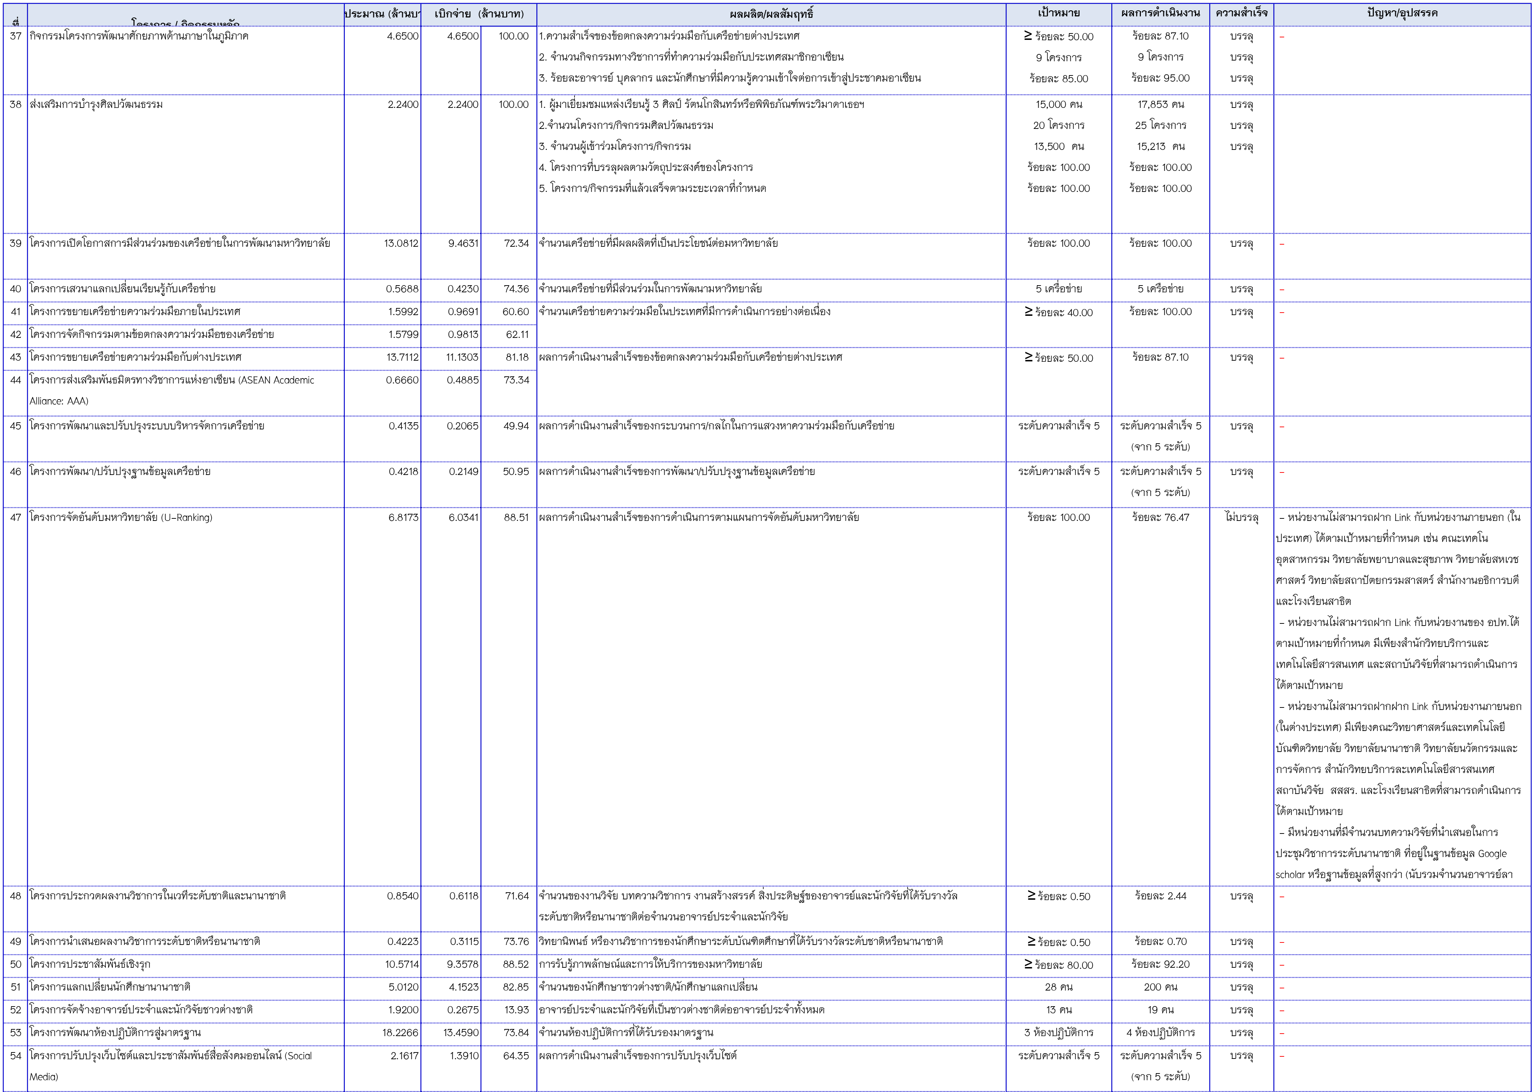
Task: Click the ผลการดำเนินงาน column header
Action: 1160,14
